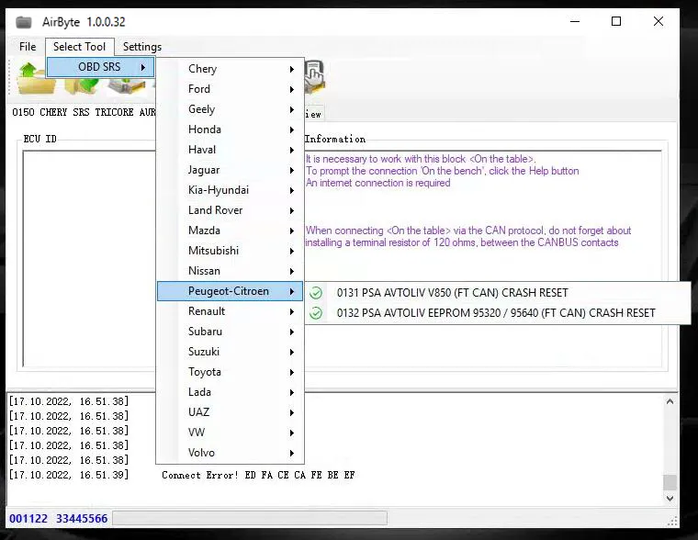The image size is (698, 540).
Task: Expand the Kia-Hyundai submenu arrow
Action: click(x=292, y=190)
